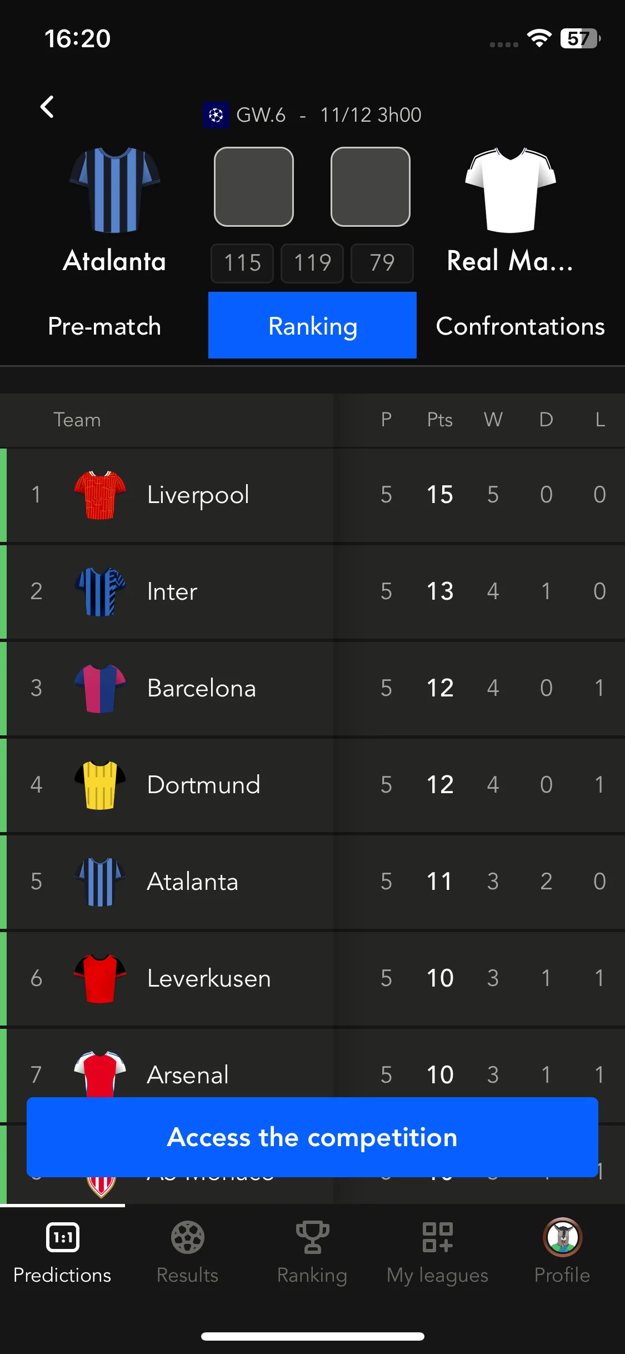Open the Champions League competition icon
625x1354 pixels.
[x=216, y=115]
